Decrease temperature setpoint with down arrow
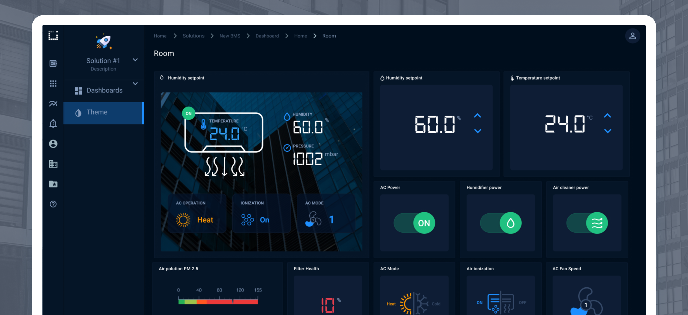This screenshot has width=688, height=315. 607,131
